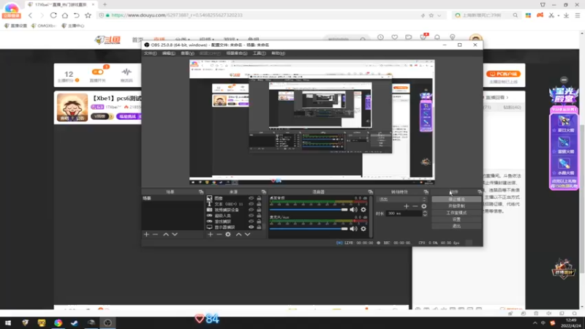Bookmark page with star icon beside reload
585x329 pixels.
coord(88,15)
